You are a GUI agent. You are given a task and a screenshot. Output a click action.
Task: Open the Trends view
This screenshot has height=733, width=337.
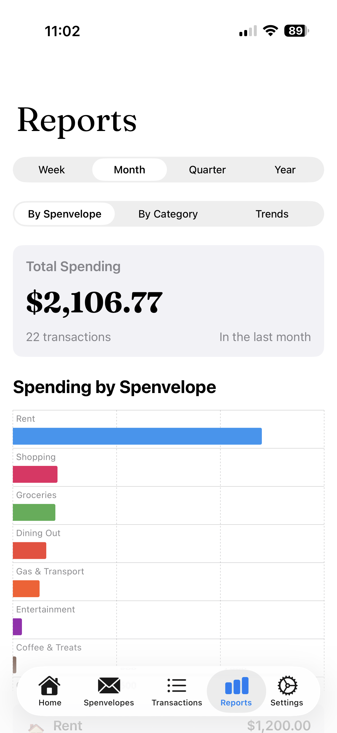click(x=272, y=214)
